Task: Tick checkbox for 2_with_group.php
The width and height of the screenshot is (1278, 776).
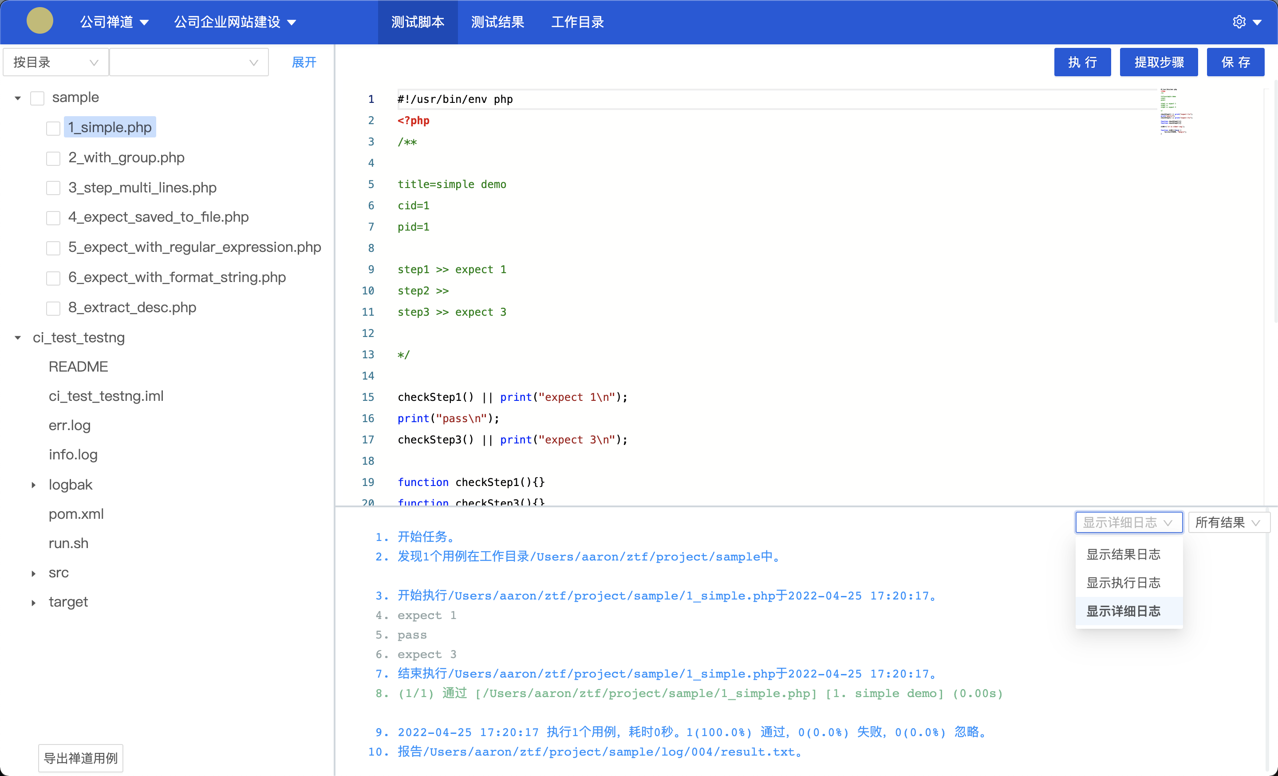Action: click(x=53, y=158)
